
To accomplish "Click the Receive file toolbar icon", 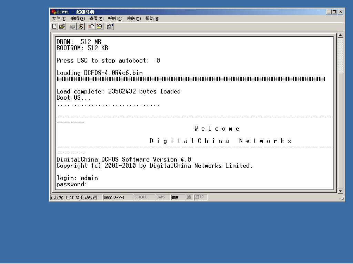I will (x=99, y=26).
